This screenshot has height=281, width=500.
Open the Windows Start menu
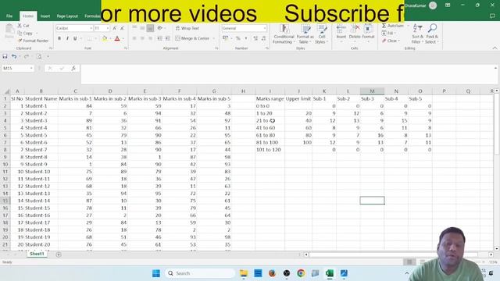click(156, 273)
